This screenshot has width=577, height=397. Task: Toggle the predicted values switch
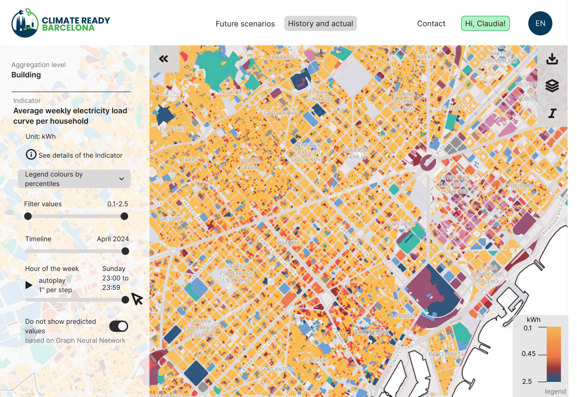point(118,326)
